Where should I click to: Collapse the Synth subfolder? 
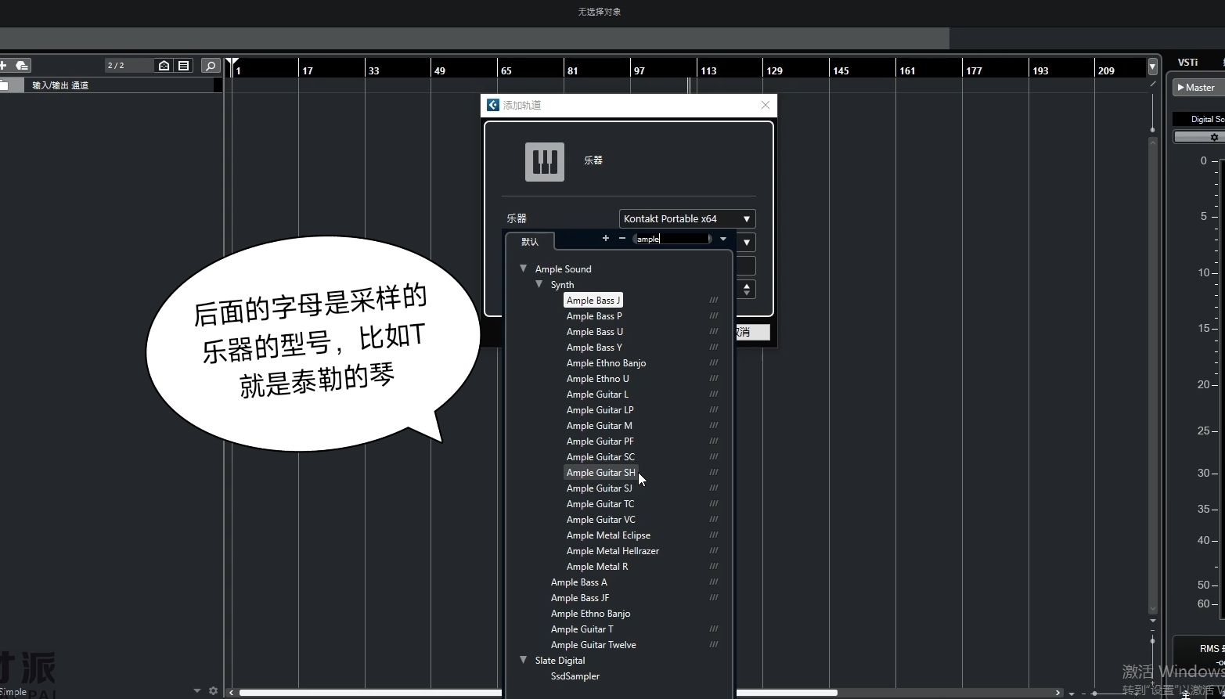[x=539, y=284]
